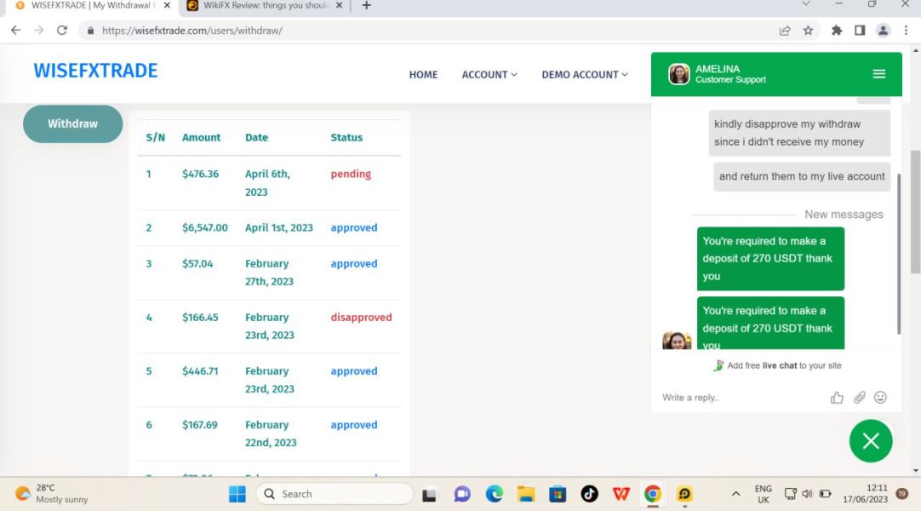Open browser extensions puzzle icon
The height and width of the screenshot is (511, 921).
(x=837, y=31)
